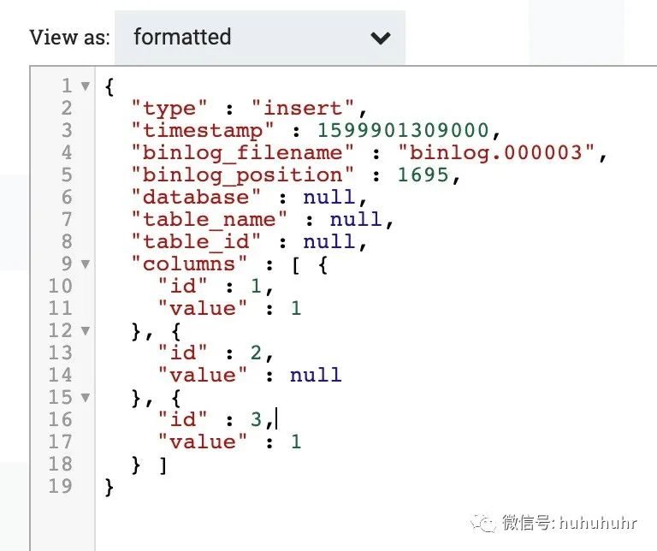Fold the third column object at line 15
The height and width of the screenshot is (551, 657).
(x=85, y=397)
